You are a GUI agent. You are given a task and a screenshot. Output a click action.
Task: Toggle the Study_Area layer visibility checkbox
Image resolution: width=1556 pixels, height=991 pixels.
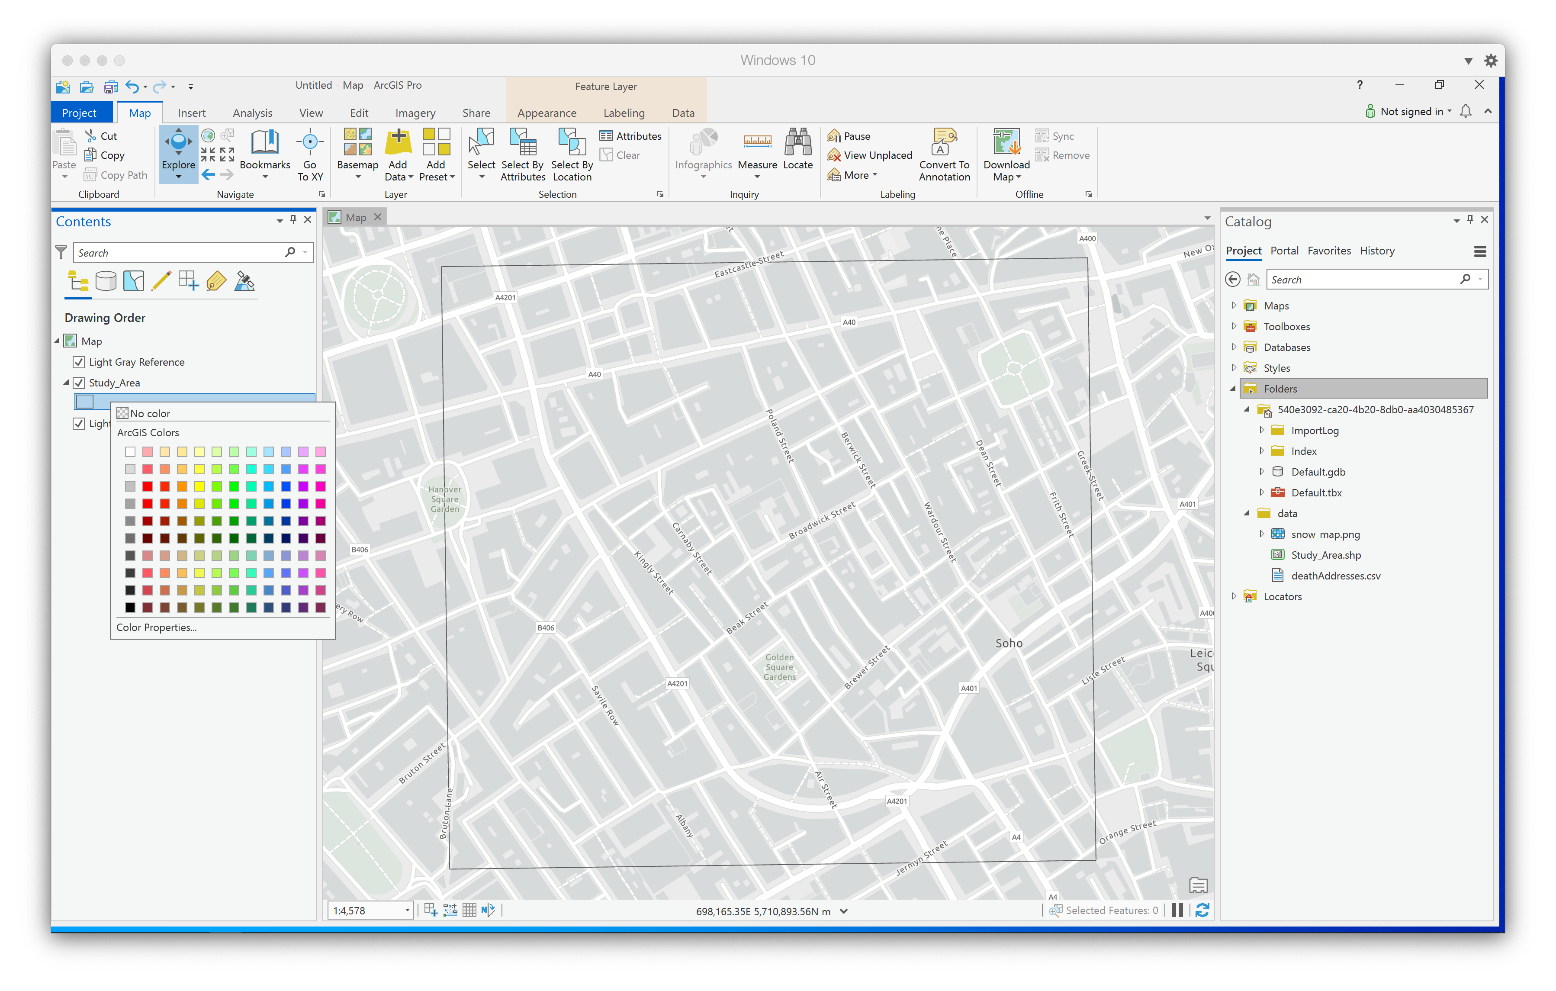coord(79,383)
